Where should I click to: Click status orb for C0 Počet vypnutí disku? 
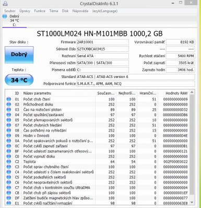pos(9,157)
